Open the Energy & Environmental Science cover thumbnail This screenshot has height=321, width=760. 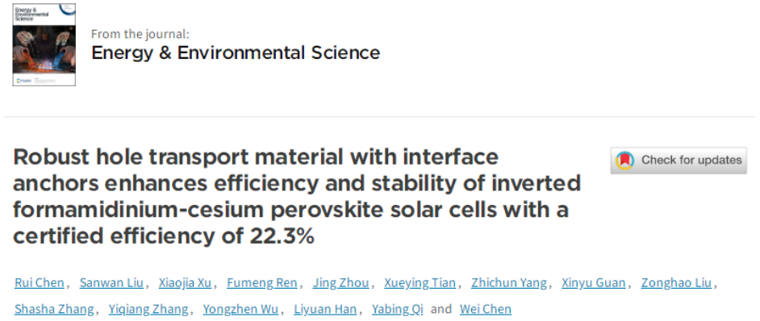point(44,44)
